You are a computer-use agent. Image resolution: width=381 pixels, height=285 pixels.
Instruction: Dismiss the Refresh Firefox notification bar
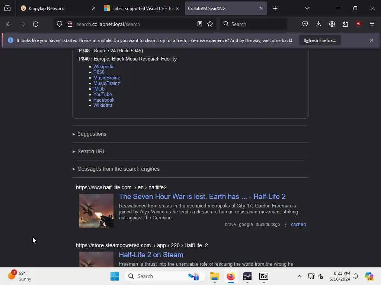coord(372,40)
